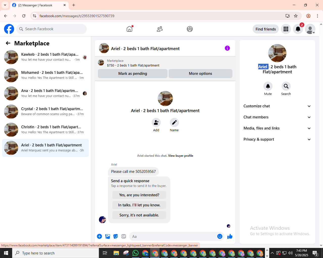Open the Groups icon in top navigation
This screenshot has width=323, height=258.
pos(190,29)
